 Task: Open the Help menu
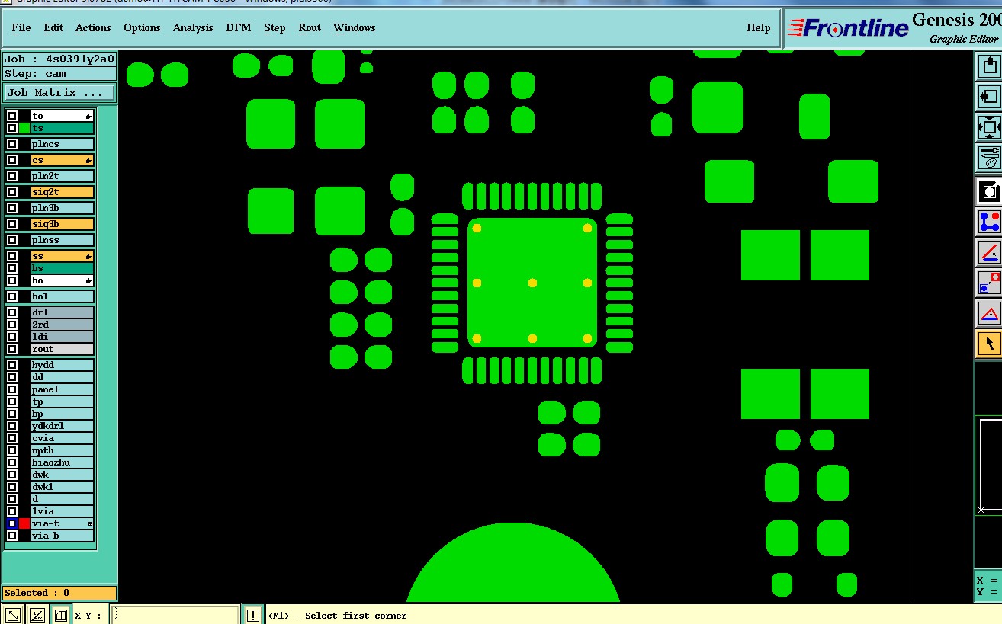[x=758, y=27]
